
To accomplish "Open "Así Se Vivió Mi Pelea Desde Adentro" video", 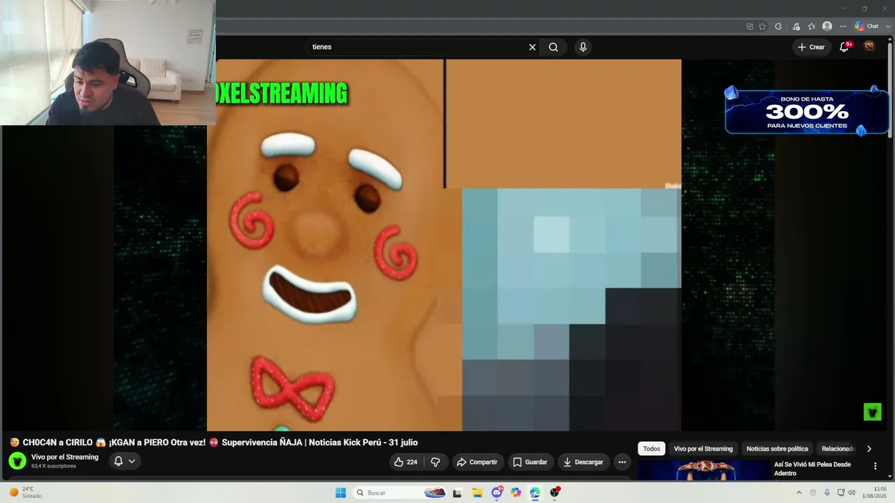I will click(x=812, y=469).
